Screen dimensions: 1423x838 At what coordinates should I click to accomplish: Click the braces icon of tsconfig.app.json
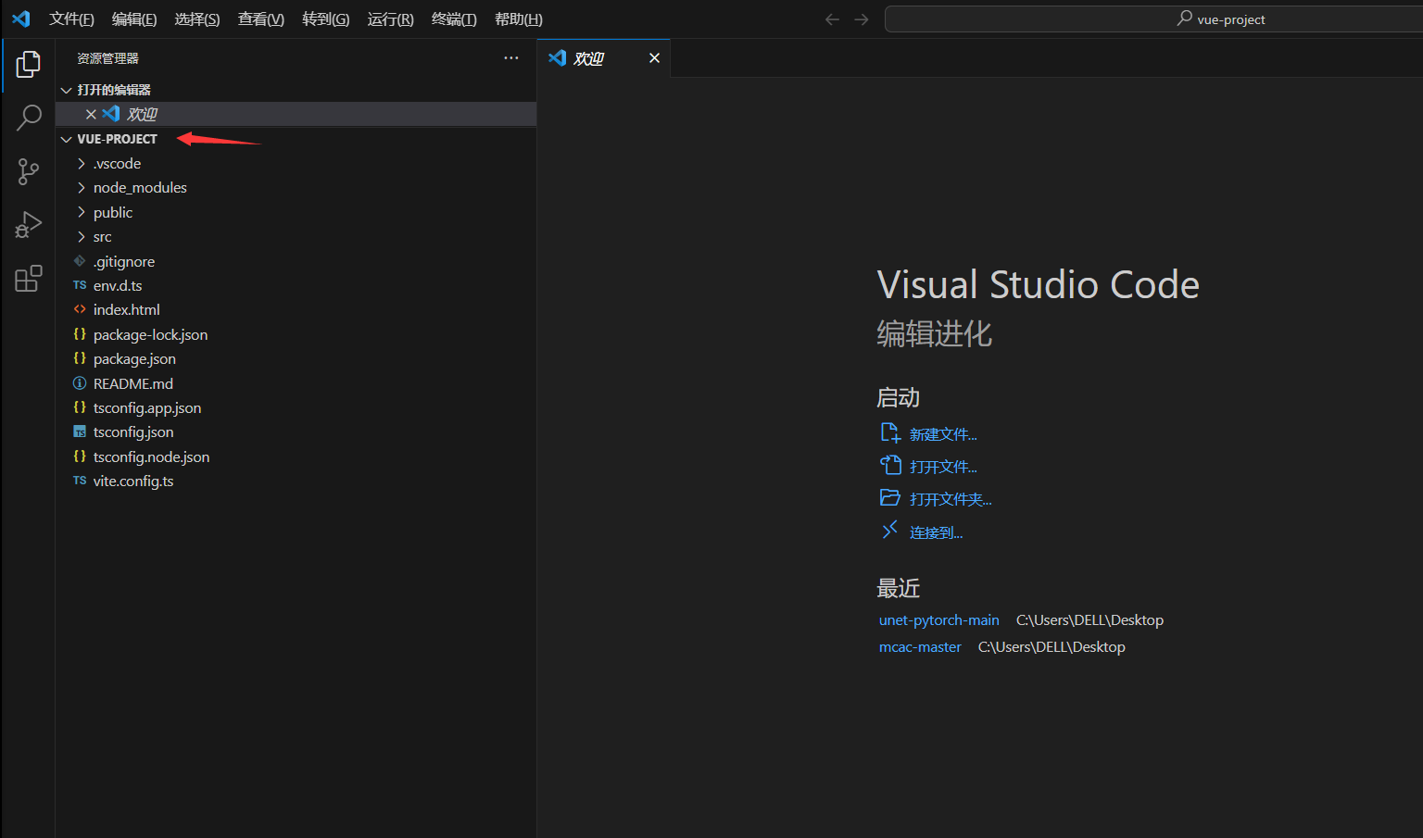[80, 407]
